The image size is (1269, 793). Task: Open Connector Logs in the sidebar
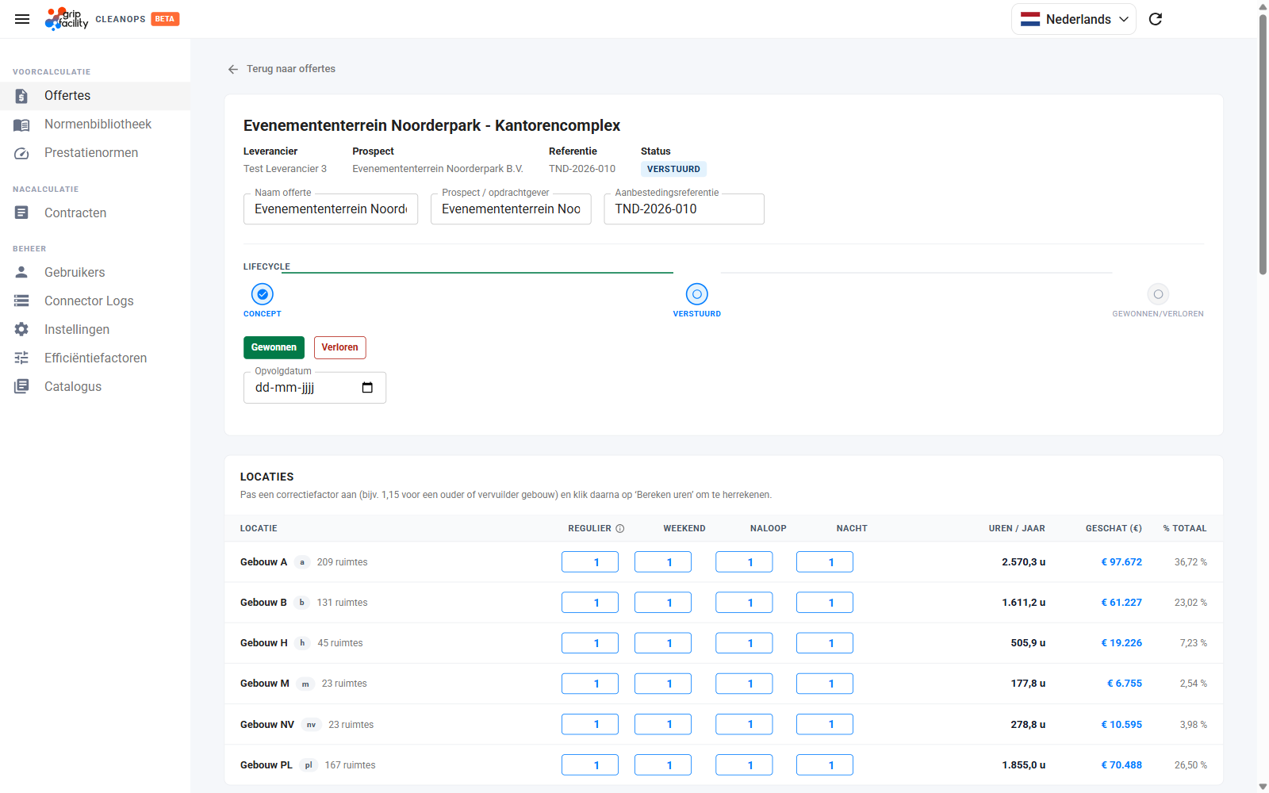[95, 301]
